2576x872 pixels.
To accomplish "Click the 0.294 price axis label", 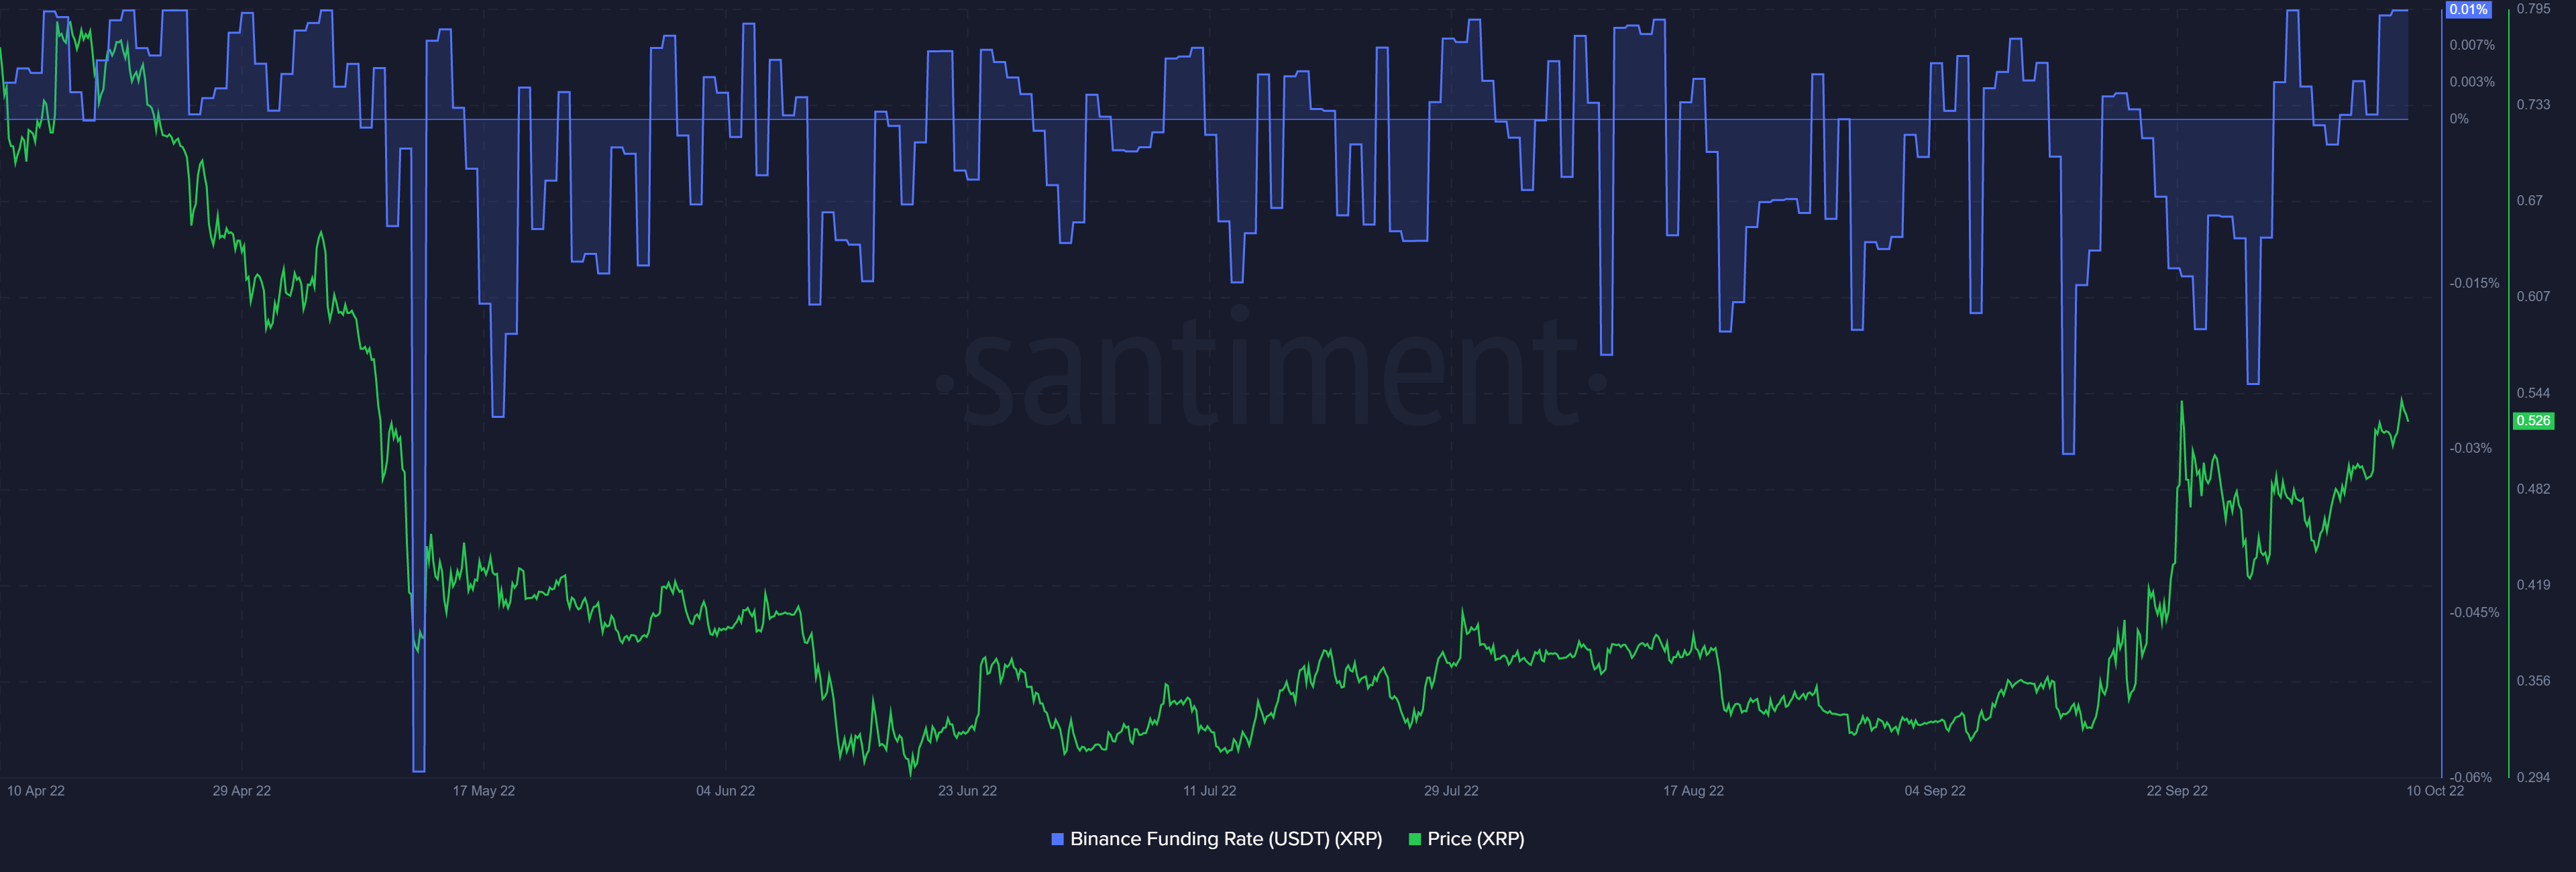I will (x=2533, y=777).
